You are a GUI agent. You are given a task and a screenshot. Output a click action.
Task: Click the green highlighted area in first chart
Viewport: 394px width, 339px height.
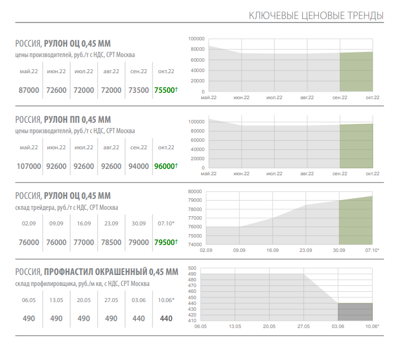(356, 71)
